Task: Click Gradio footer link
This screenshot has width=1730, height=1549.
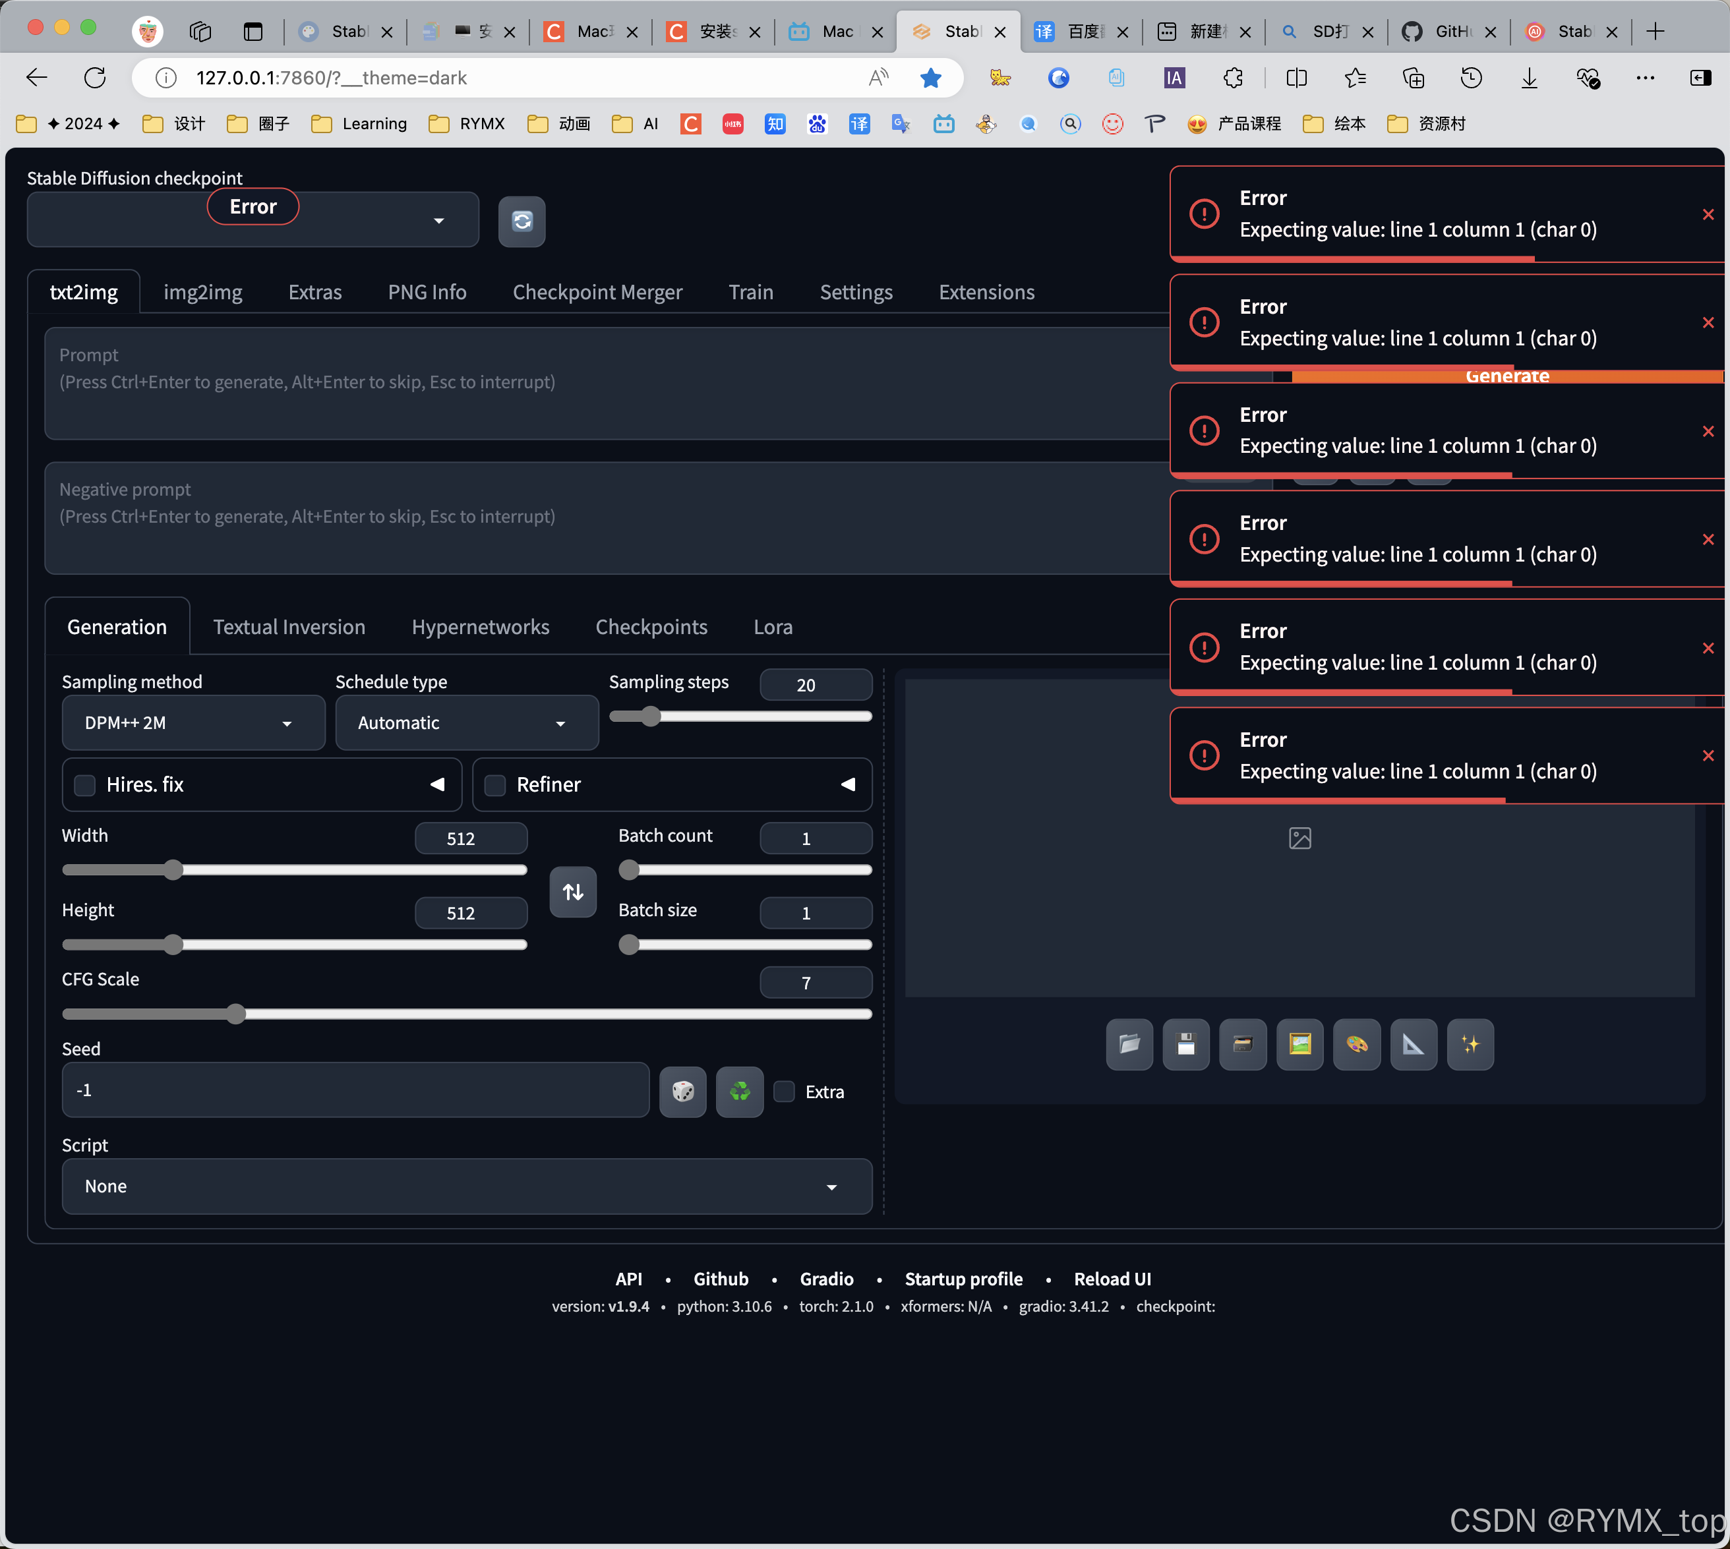Action: tap(826, 1279)
